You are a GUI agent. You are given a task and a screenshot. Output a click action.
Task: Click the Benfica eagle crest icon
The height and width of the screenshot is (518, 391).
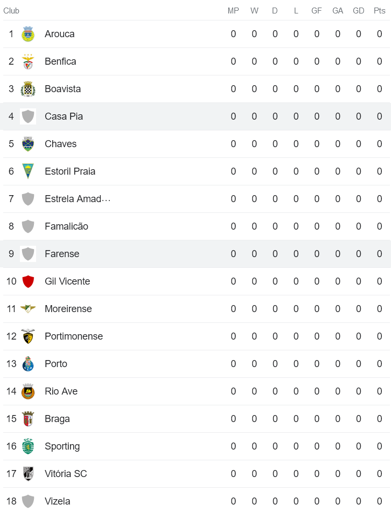tap(28, 61)
